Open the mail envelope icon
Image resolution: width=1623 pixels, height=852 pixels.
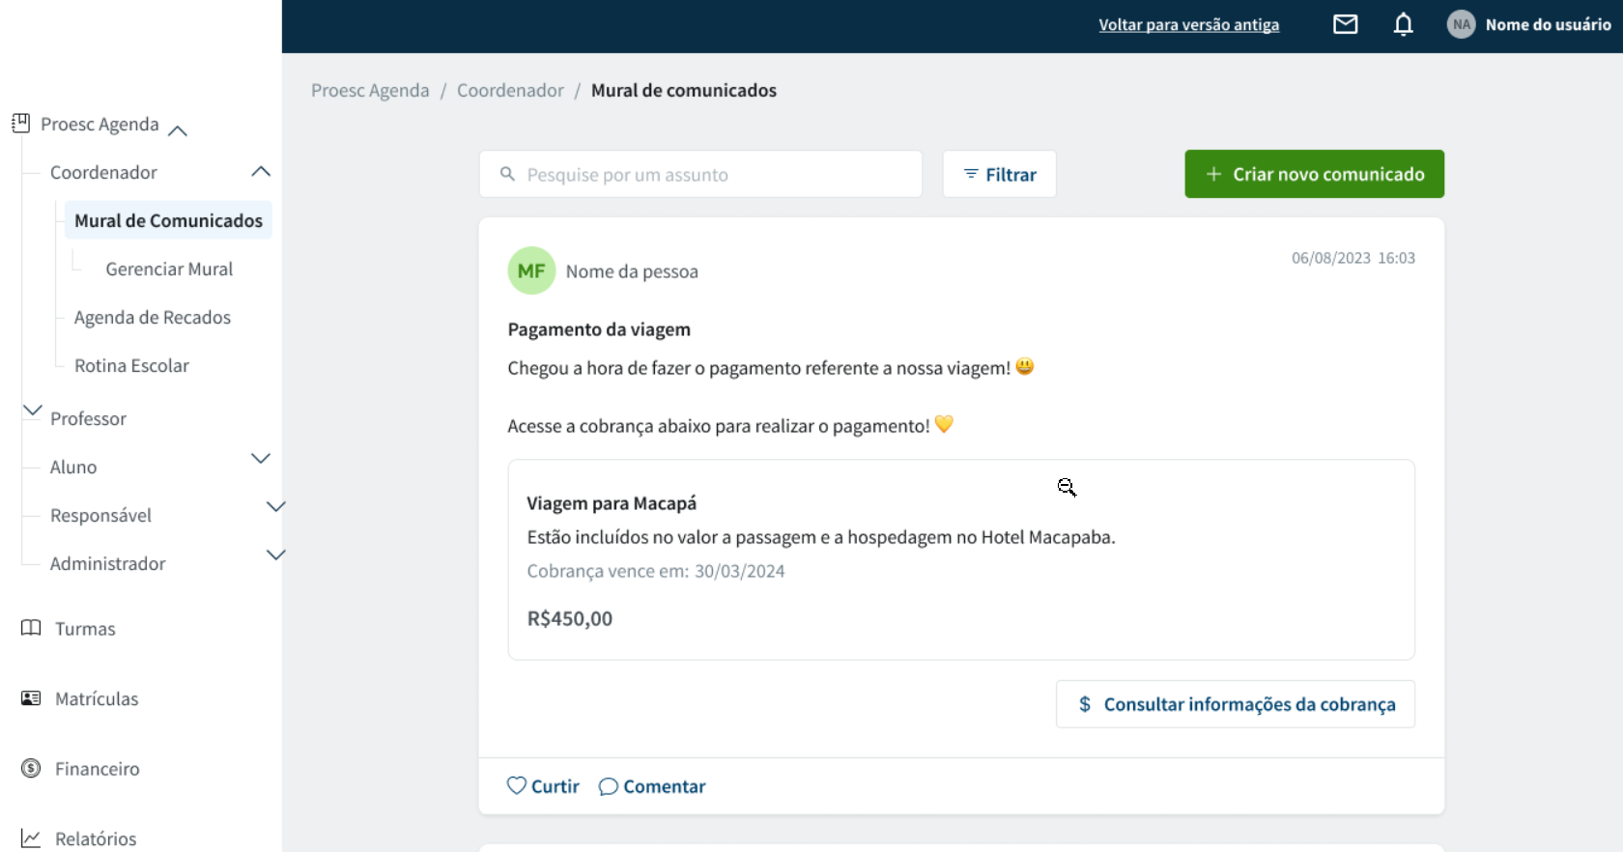pos(1345,24)
